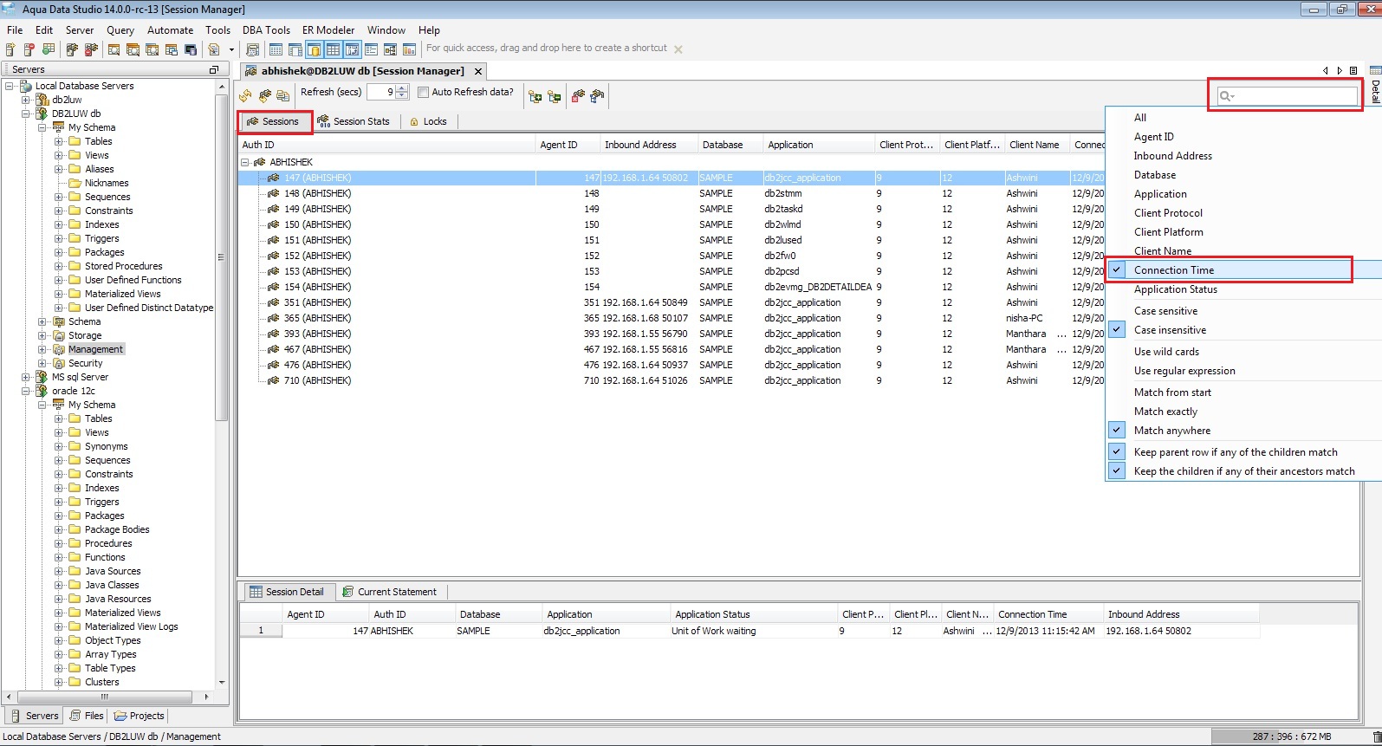This screenshot has height=746, width=1382.
Task: Click the Refresh (secs) value field
Action: point(381,92)
